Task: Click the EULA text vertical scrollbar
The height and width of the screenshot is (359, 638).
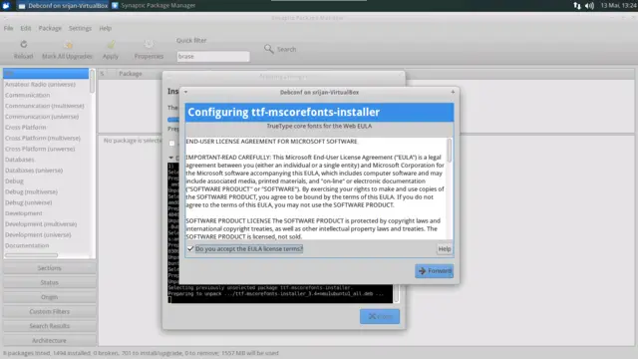Action: point(450,151)
